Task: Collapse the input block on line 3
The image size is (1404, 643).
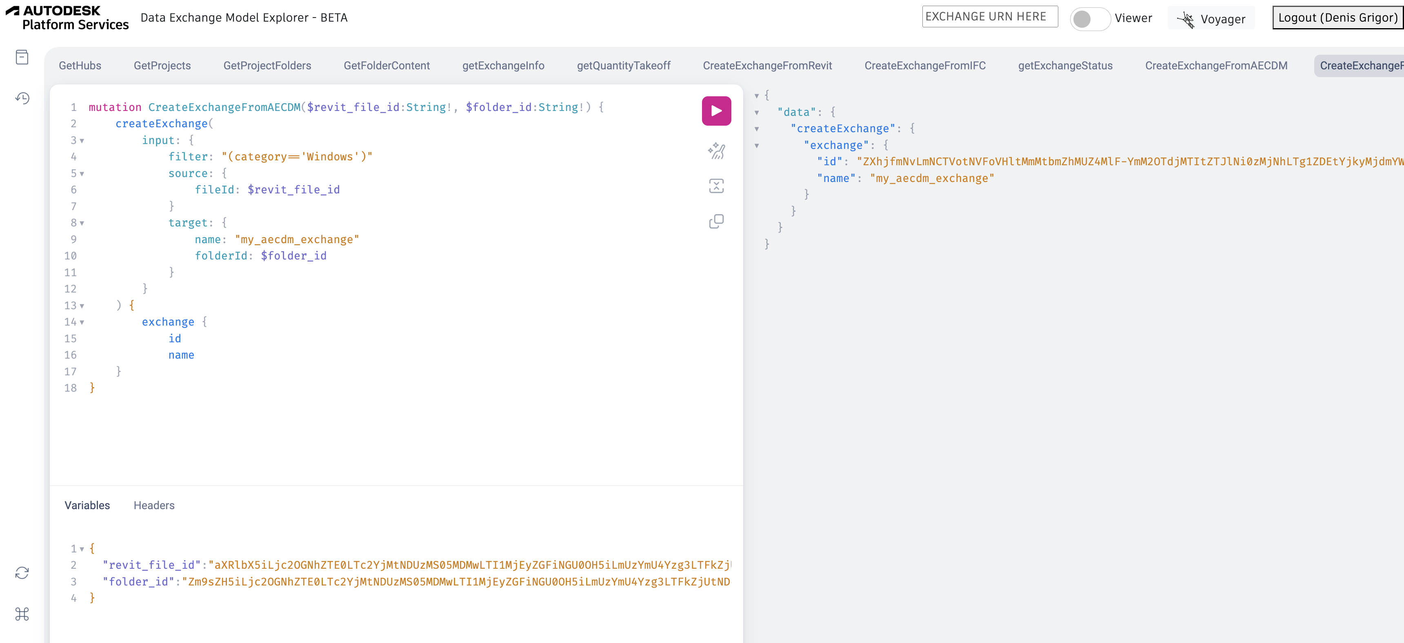Action: click(x=82, y=141)
